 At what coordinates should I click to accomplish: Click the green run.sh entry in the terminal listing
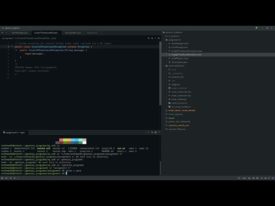tap(121, 148)
